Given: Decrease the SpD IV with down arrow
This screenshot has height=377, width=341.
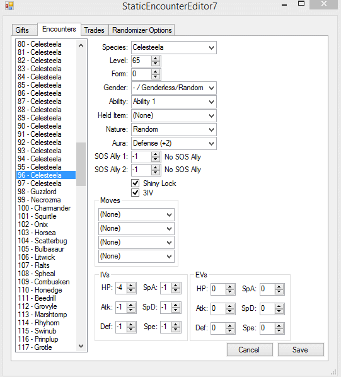Looking at the screenshot, I should tap(176, 310).
